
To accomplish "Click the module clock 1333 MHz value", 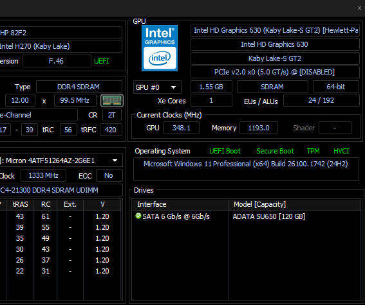I will (43, 175).
